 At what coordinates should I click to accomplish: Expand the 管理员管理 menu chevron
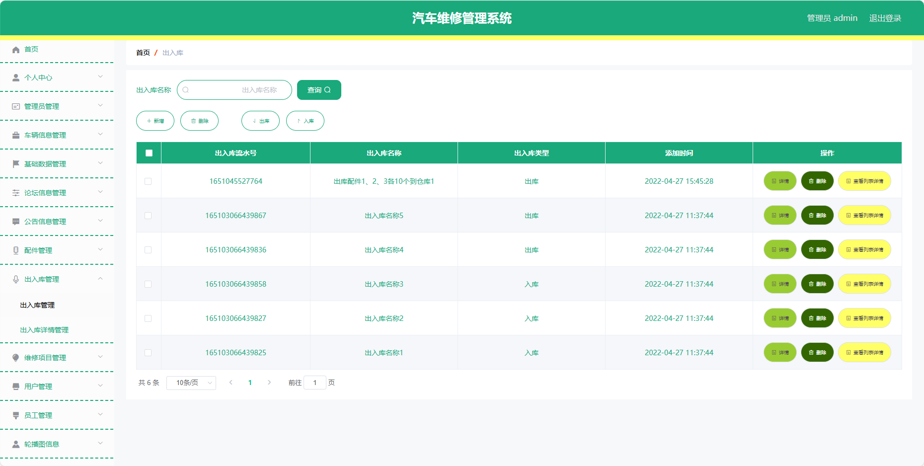pos(100,105)
